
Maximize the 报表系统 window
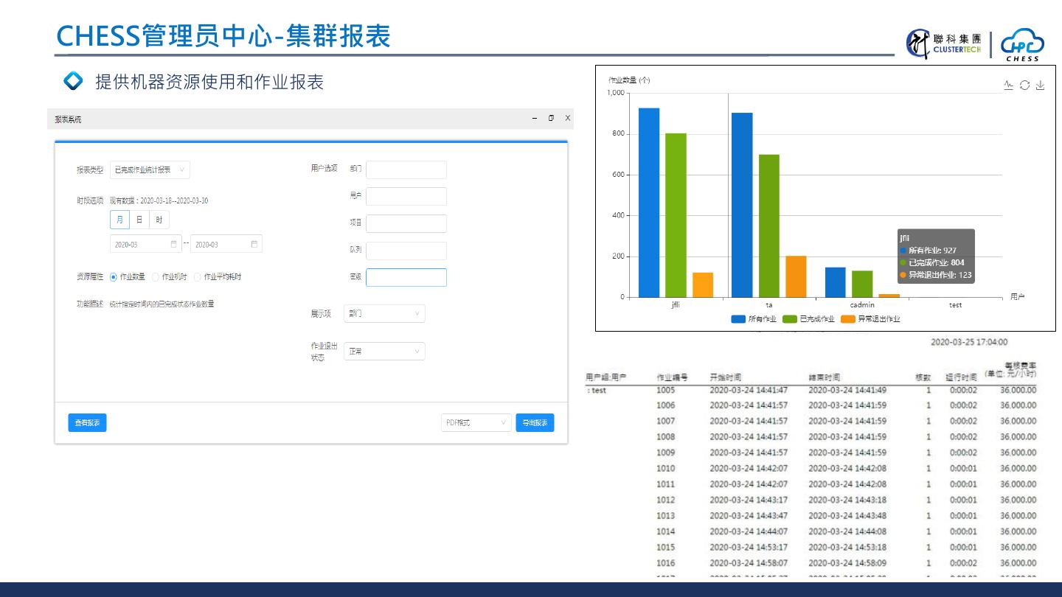[551, 118]
